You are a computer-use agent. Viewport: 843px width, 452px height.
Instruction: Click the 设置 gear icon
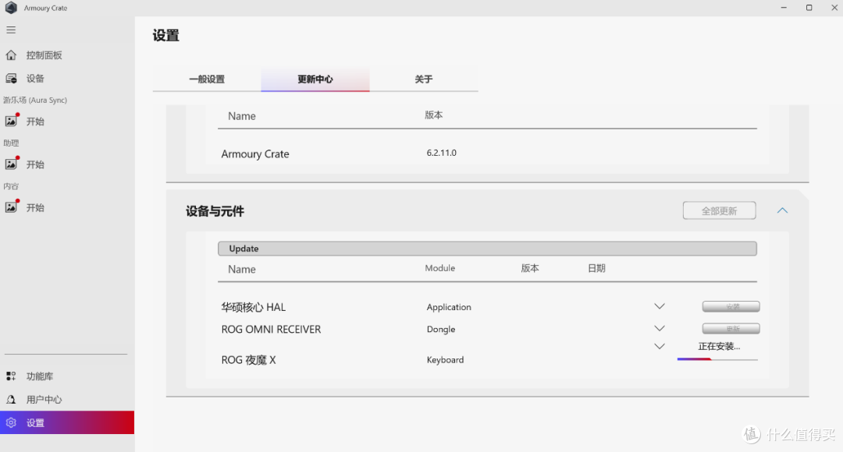click(11, 422)
